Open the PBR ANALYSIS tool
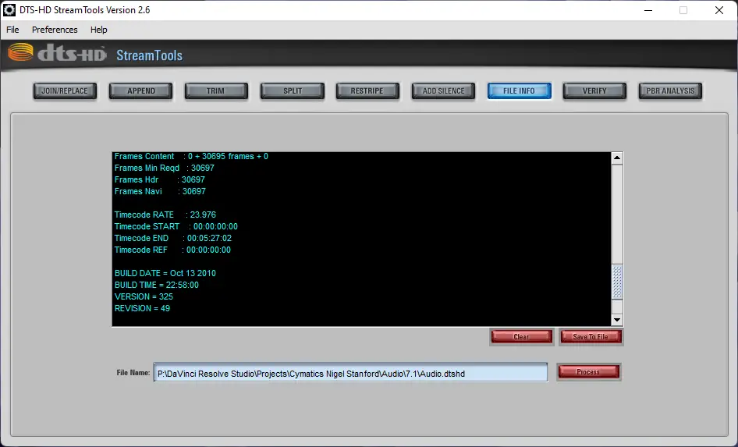Viewport: 738px width, 447px height. click(x=670, y=90)
